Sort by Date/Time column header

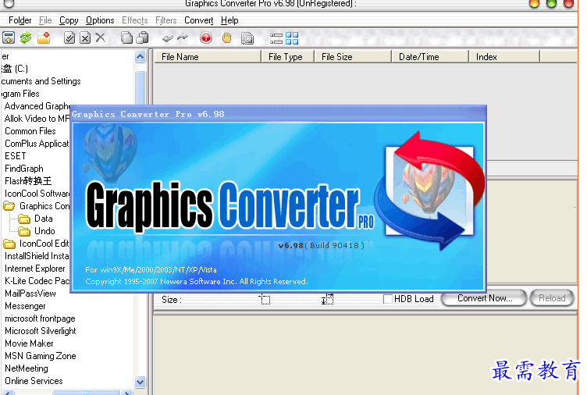pyautogui.click(x=430, y=57)
